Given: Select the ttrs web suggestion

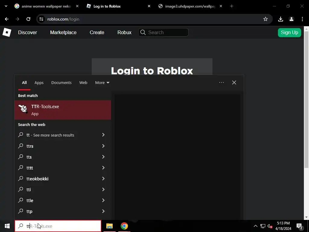Looking at the screenshot, I should [63, 146].
